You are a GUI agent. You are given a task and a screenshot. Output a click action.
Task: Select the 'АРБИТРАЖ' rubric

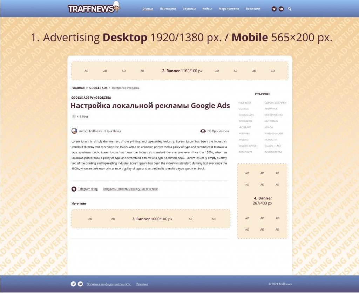point(271,109)
